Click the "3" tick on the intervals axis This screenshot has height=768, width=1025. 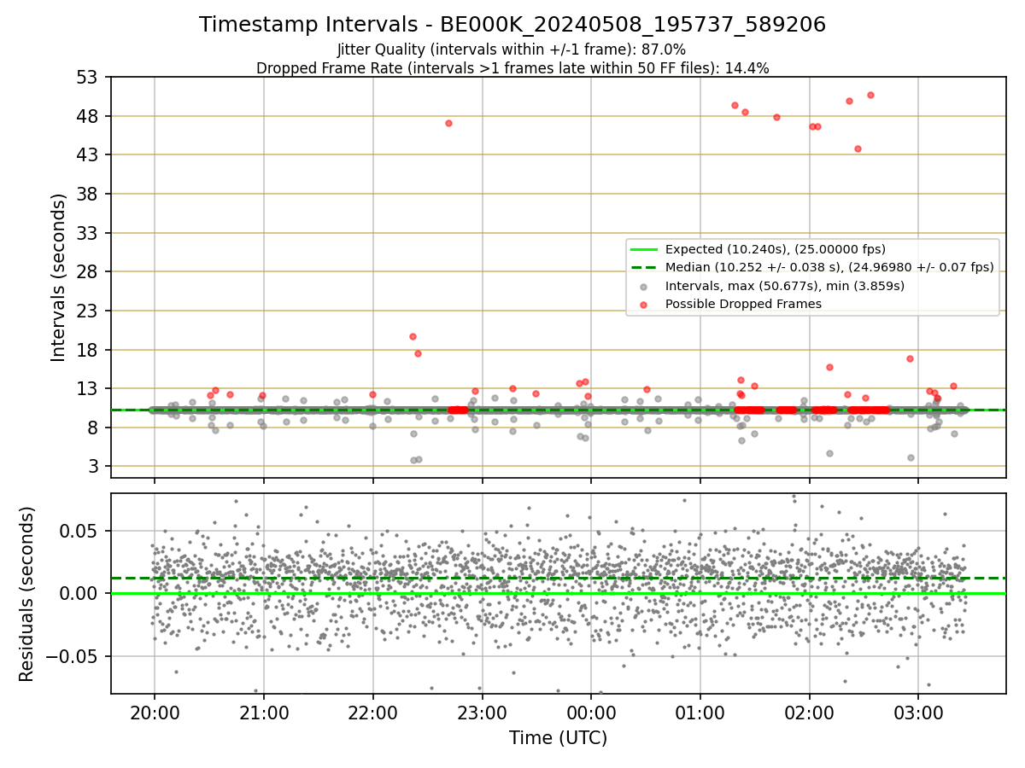(x=94, y=467)
